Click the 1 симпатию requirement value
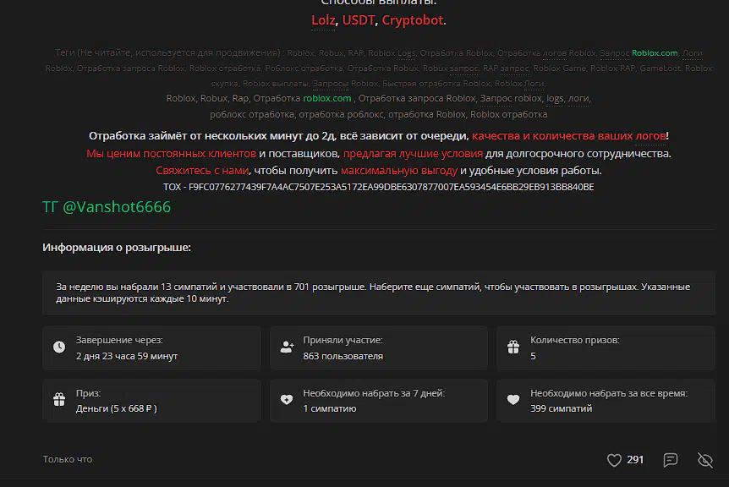729x487 pixels. 330,408
